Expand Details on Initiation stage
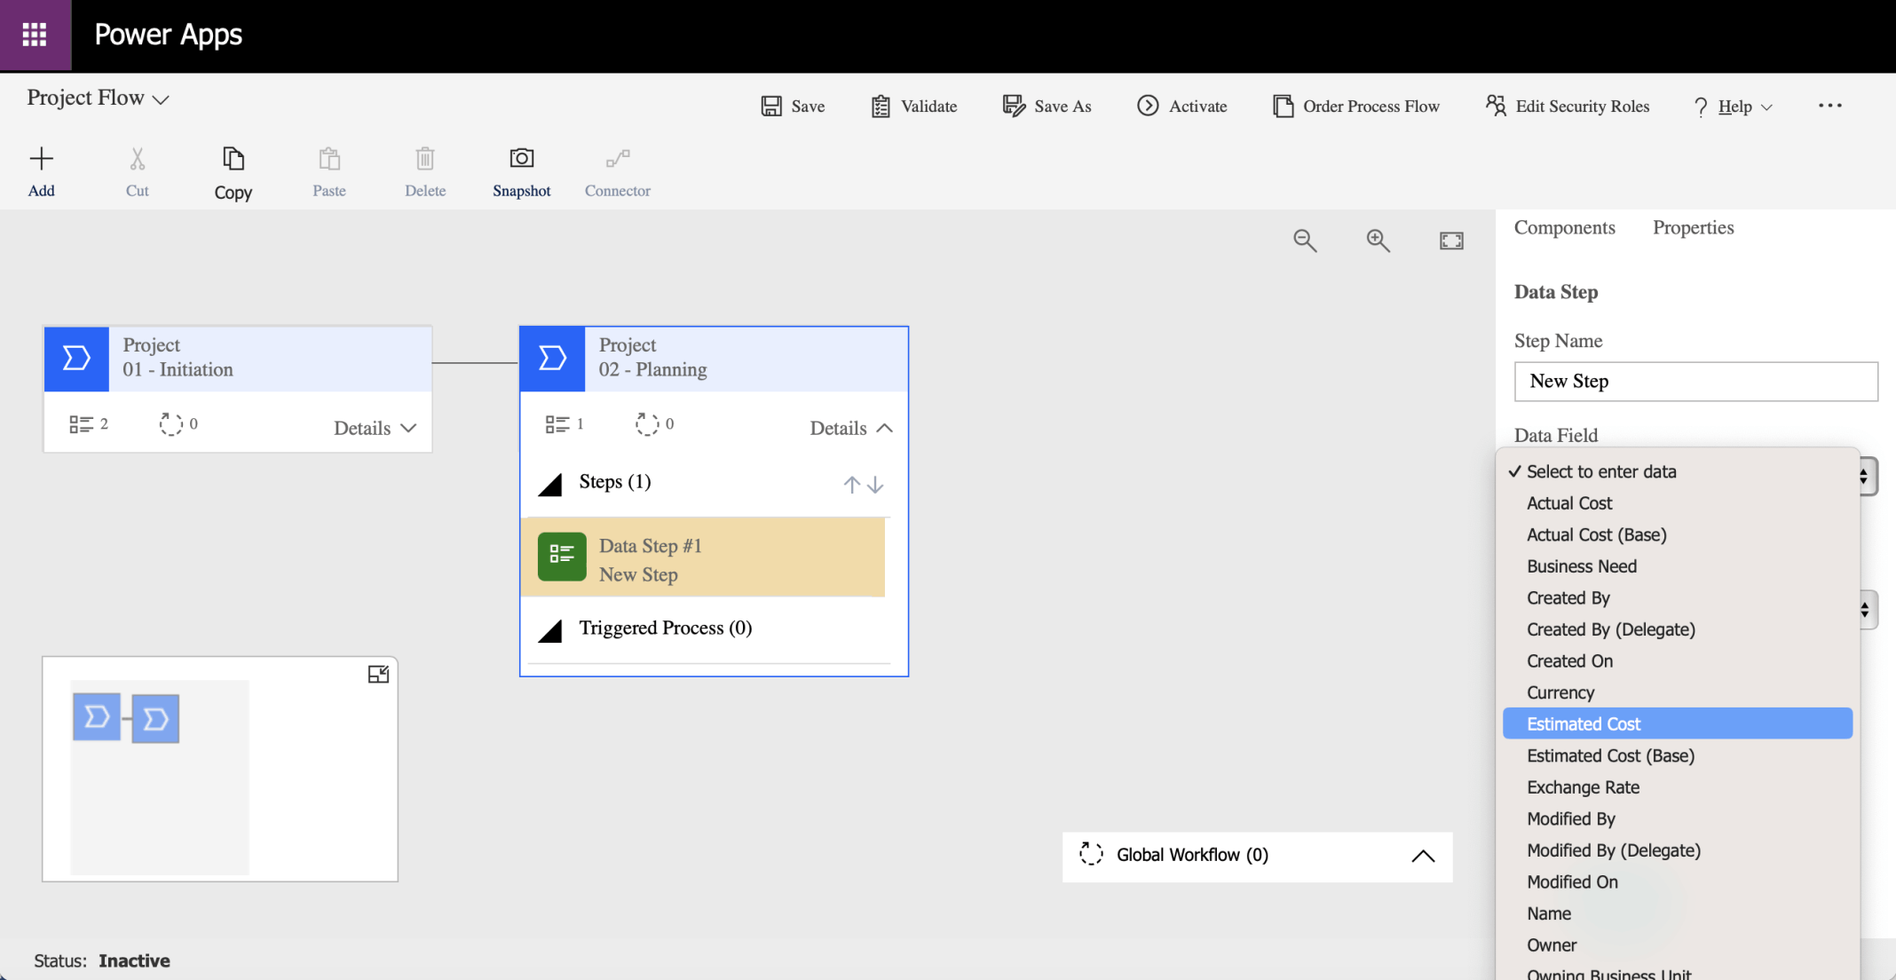This screenshot has height=980, width=1896. point(375,428)
